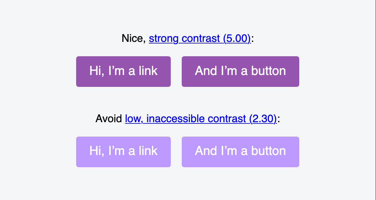
Task: Open the "strong contrast (5.00)" link
Action: click(200, 39)
